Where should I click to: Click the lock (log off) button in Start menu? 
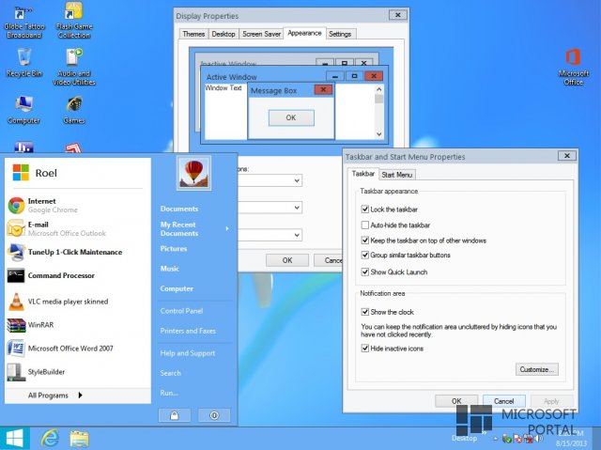click(175, 415)
